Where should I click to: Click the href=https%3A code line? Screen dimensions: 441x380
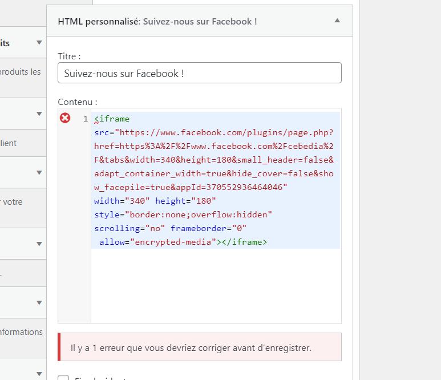214,146
